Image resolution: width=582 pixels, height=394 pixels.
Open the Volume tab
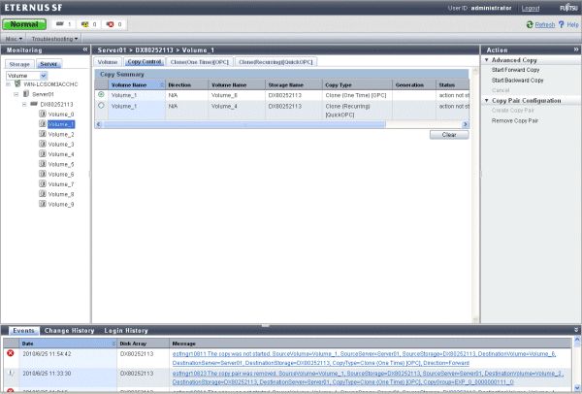[x=108, y=62]
